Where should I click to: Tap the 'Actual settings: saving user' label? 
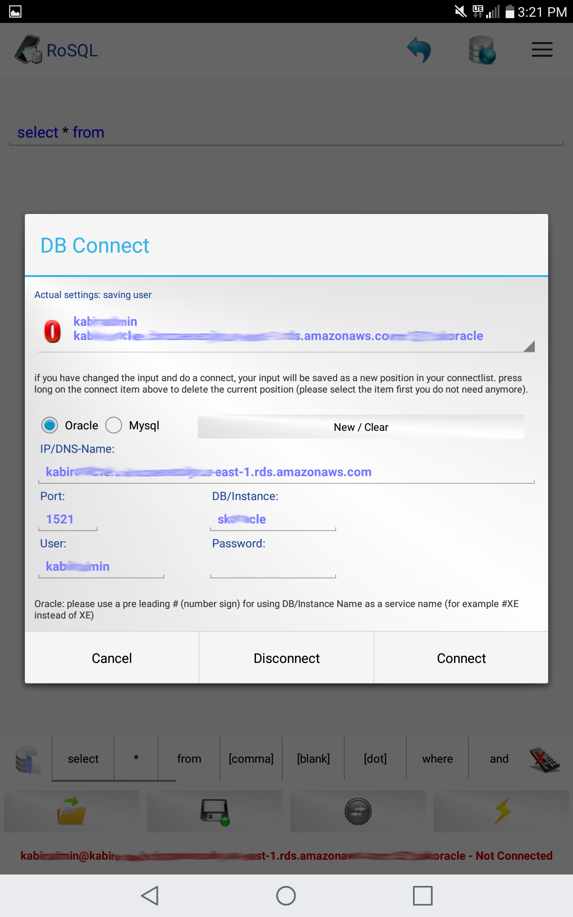93,295
